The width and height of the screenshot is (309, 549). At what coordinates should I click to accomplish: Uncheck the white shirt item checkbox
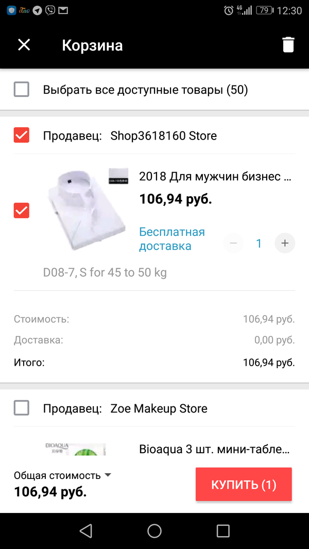(x=22, y=211)
